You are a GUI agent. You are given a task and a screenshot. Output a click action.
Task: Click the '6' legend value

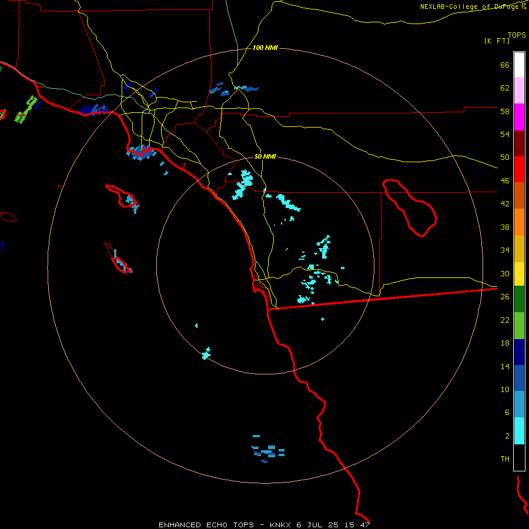(x=507, y=412)
